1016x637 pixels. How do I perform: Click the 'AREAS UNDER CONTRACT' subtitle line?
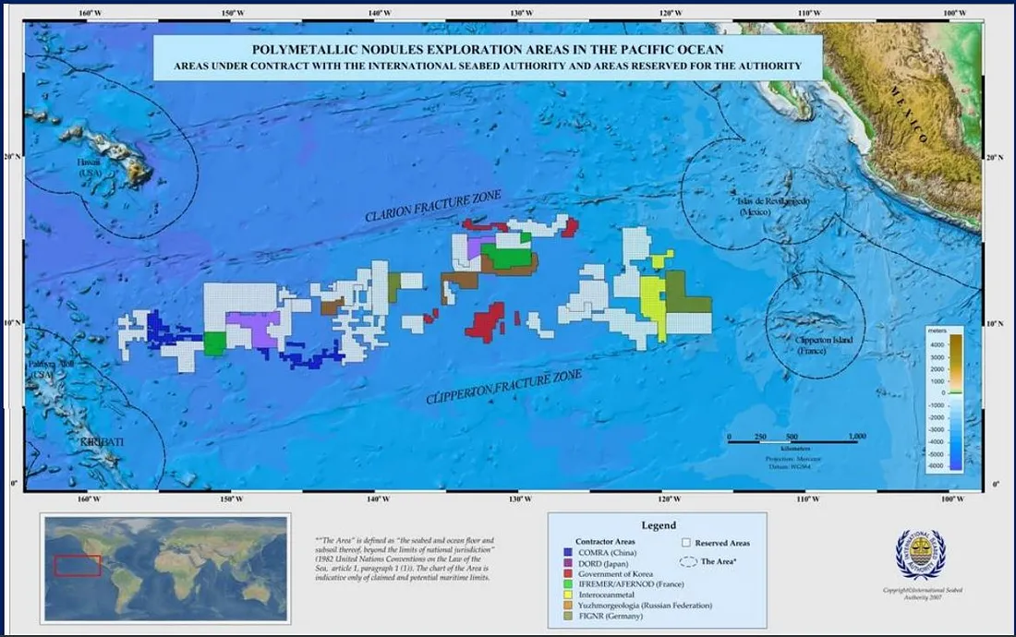click(488, 66)
